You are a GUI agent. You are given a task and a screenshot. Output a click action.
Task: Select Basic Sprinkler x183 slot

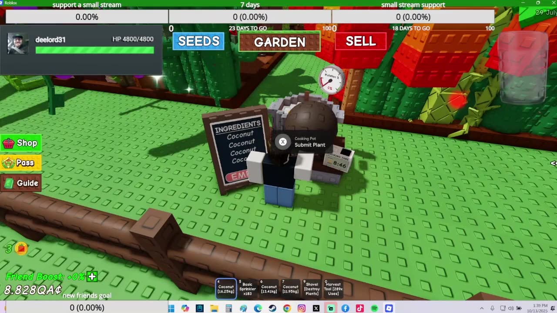tap(248, 289)
